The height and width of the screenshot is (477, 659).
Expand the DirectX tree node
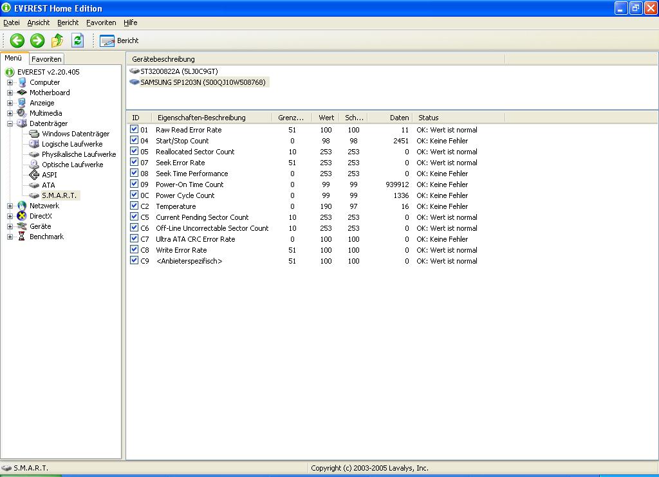coord(10,216)
